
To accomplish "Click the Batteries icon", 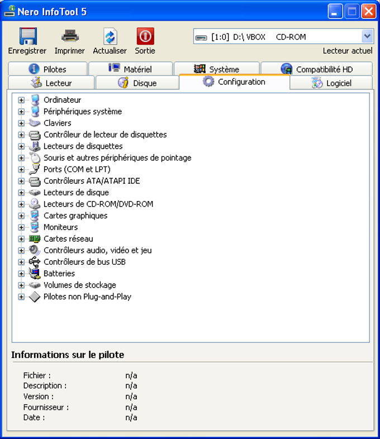I will click(x=35, y=273).
